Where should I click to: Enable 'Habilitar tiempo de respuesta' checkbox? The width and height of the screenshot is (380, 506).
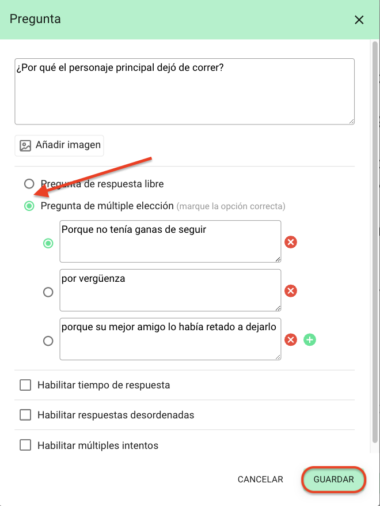[25, 385]
